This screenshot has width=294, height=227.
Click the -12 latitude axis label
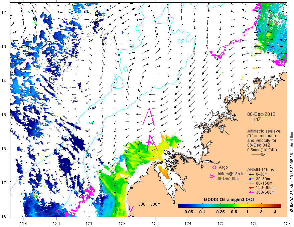point(4,13)
